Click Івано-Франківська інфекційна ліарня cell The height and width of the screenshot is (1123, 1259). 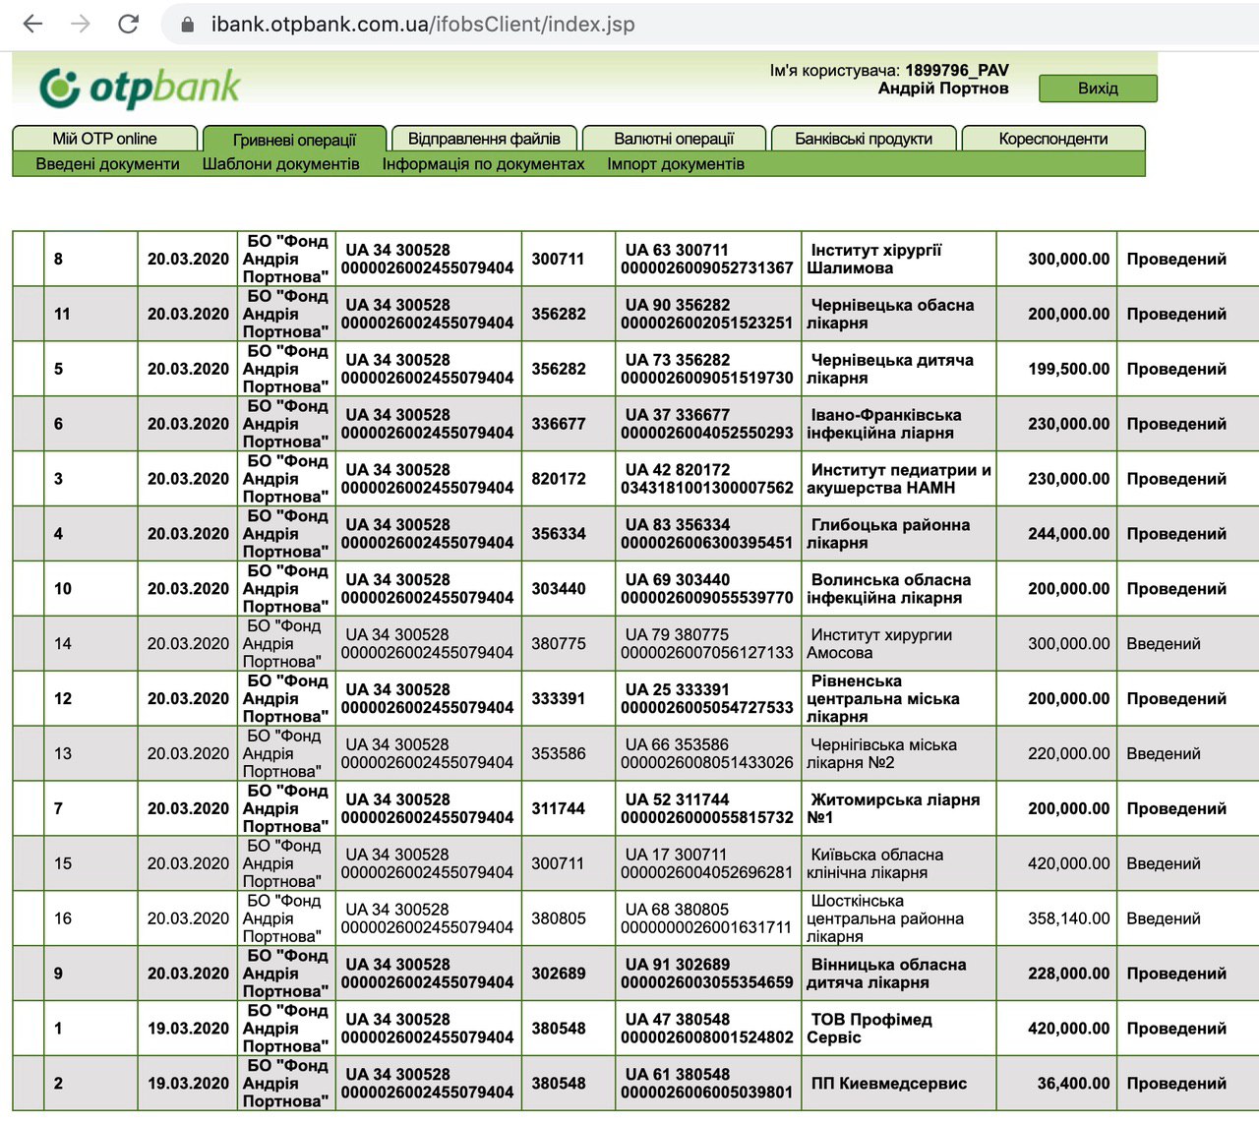899,424
